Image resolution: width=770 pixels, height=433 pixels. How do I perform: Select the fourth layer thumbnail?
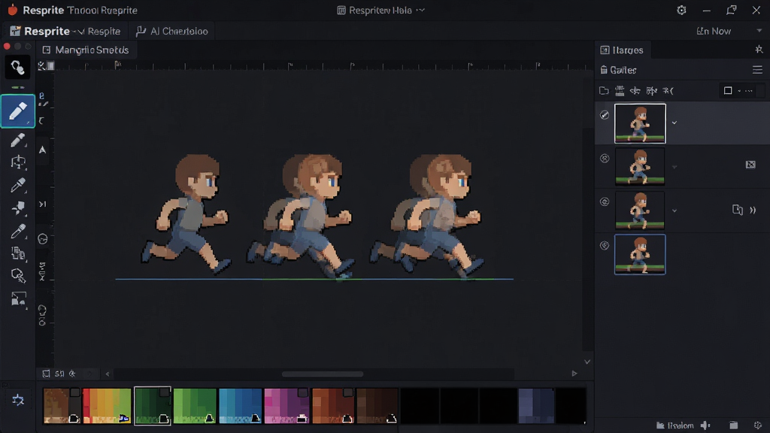point(640,254)
